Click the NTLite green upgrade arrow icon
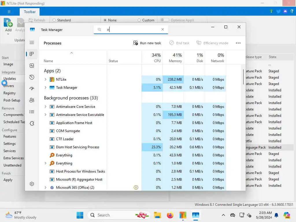This screenshot has width=296, height=222. 271,11
